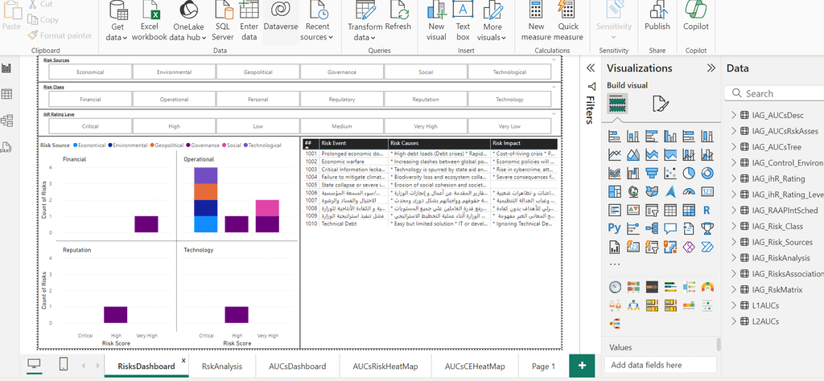
Task: Open the RskAnalysis page tab
Action: 222,367
